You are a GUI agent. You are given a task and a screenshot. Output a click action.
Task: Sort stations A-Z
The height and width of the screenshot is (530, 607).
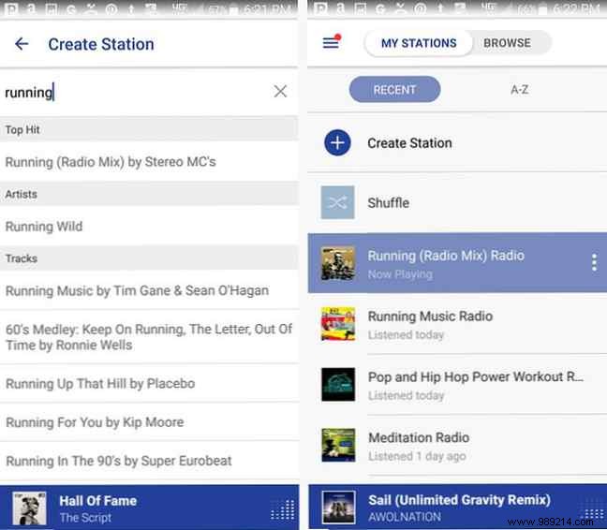(x=519, y=90)
